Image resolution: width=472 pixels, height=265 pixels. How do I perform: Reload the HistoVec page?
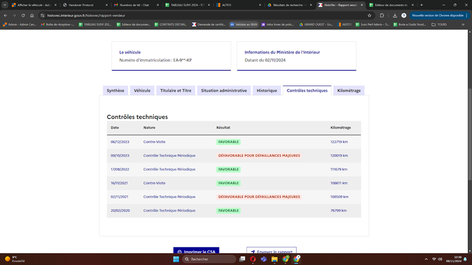pyautogui.click(x=23, y=15)
